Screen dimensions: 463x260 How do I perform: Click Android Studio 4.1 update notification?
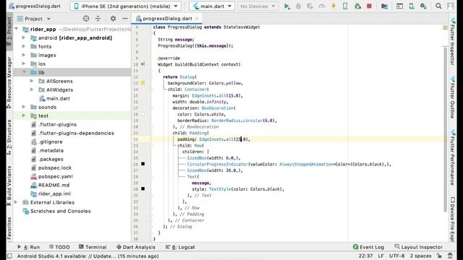tap(88, 256)
